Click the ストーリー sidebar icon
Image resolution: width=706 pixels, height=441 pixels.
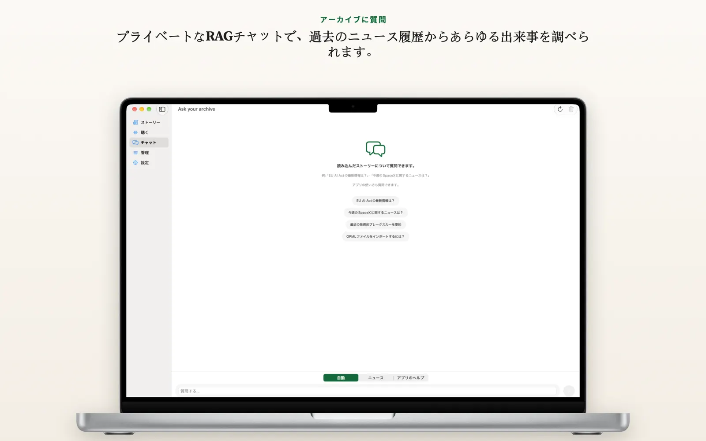135,122
